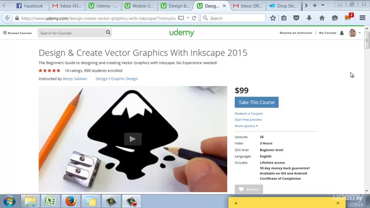Click Start free preview link

coord(248,120)
